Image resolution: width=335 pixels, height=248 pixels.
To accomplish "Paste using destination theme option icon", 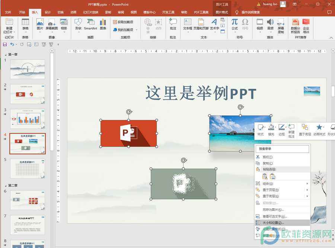I will [265, 177].
